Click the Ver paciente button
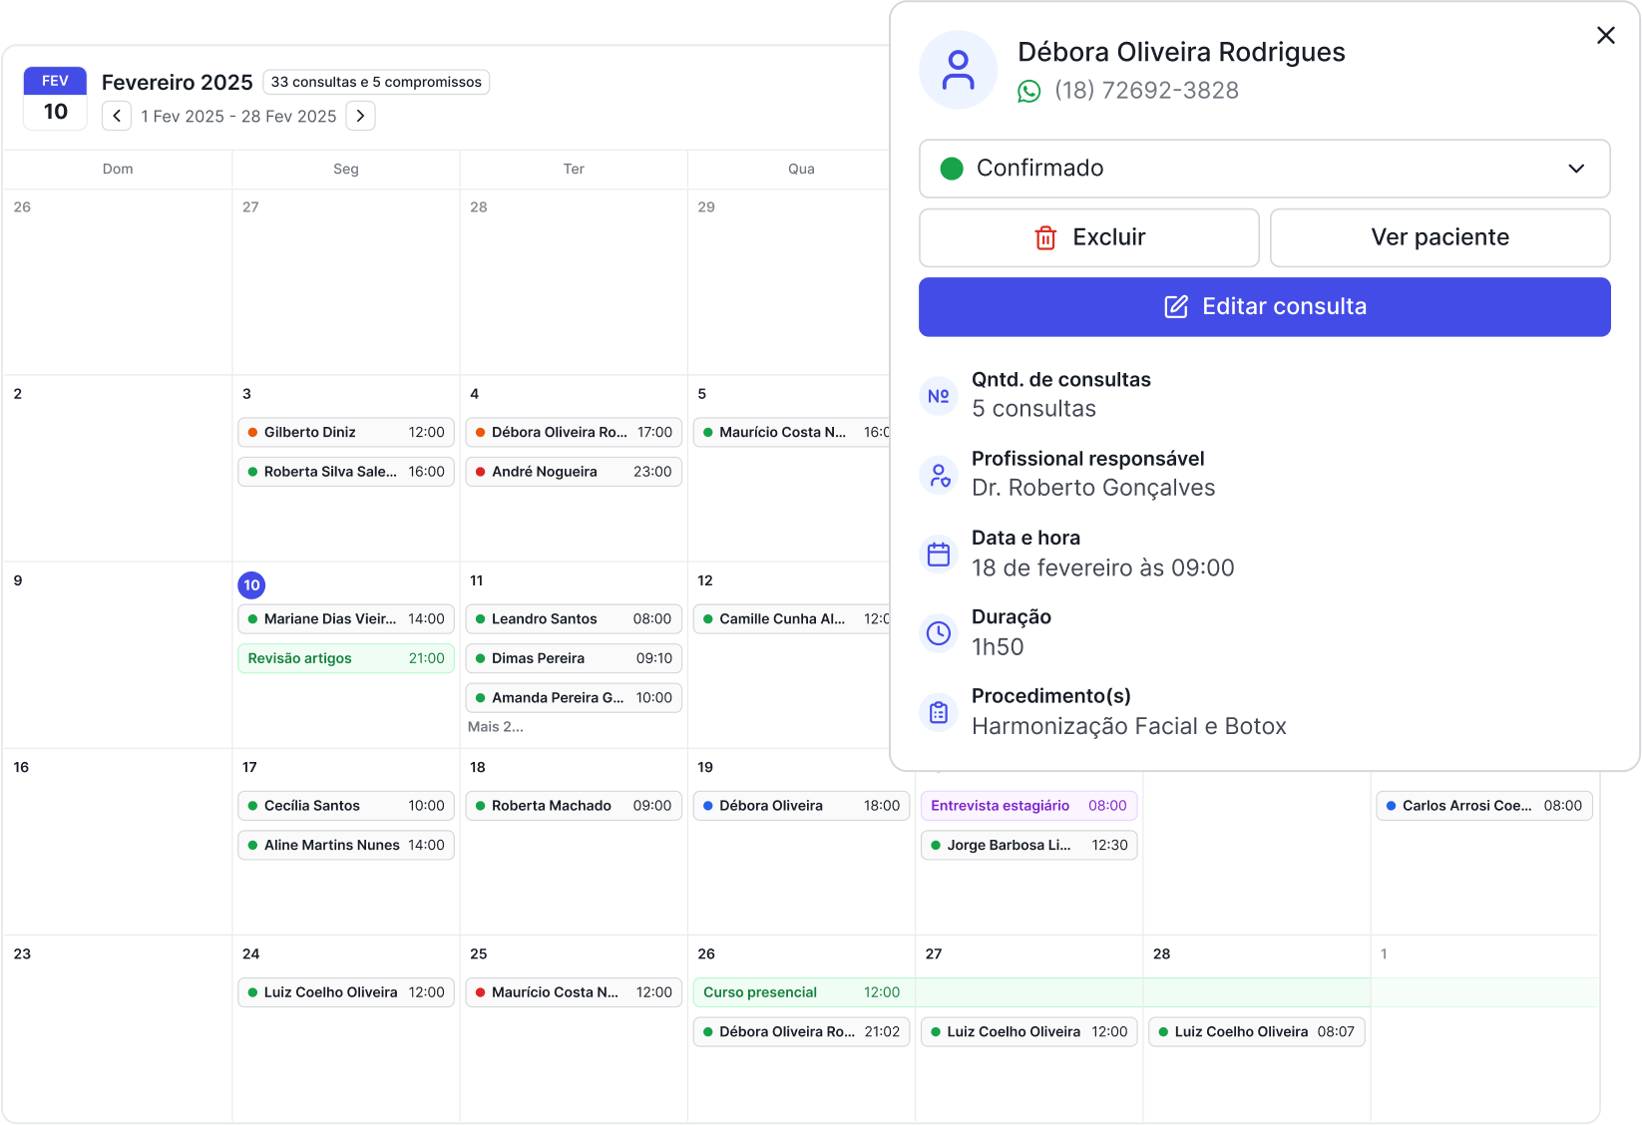Viewport: 1642px width, 1125px height. 1439,237
